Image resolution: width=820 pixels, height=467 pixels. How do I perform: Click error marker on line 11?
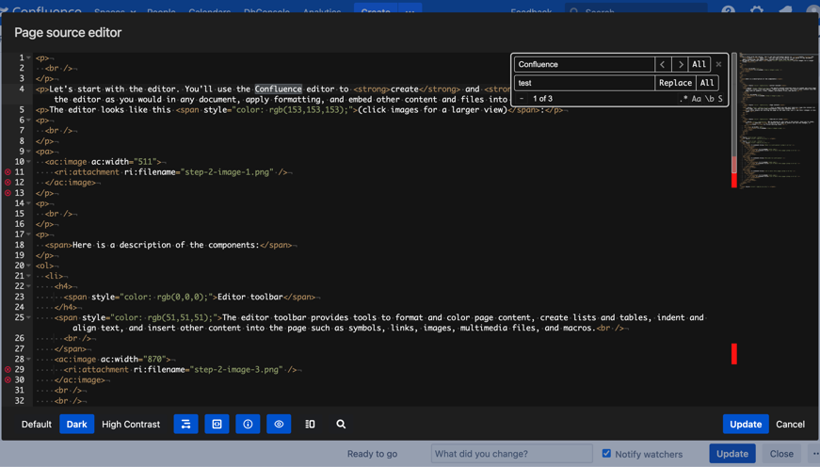8,172
